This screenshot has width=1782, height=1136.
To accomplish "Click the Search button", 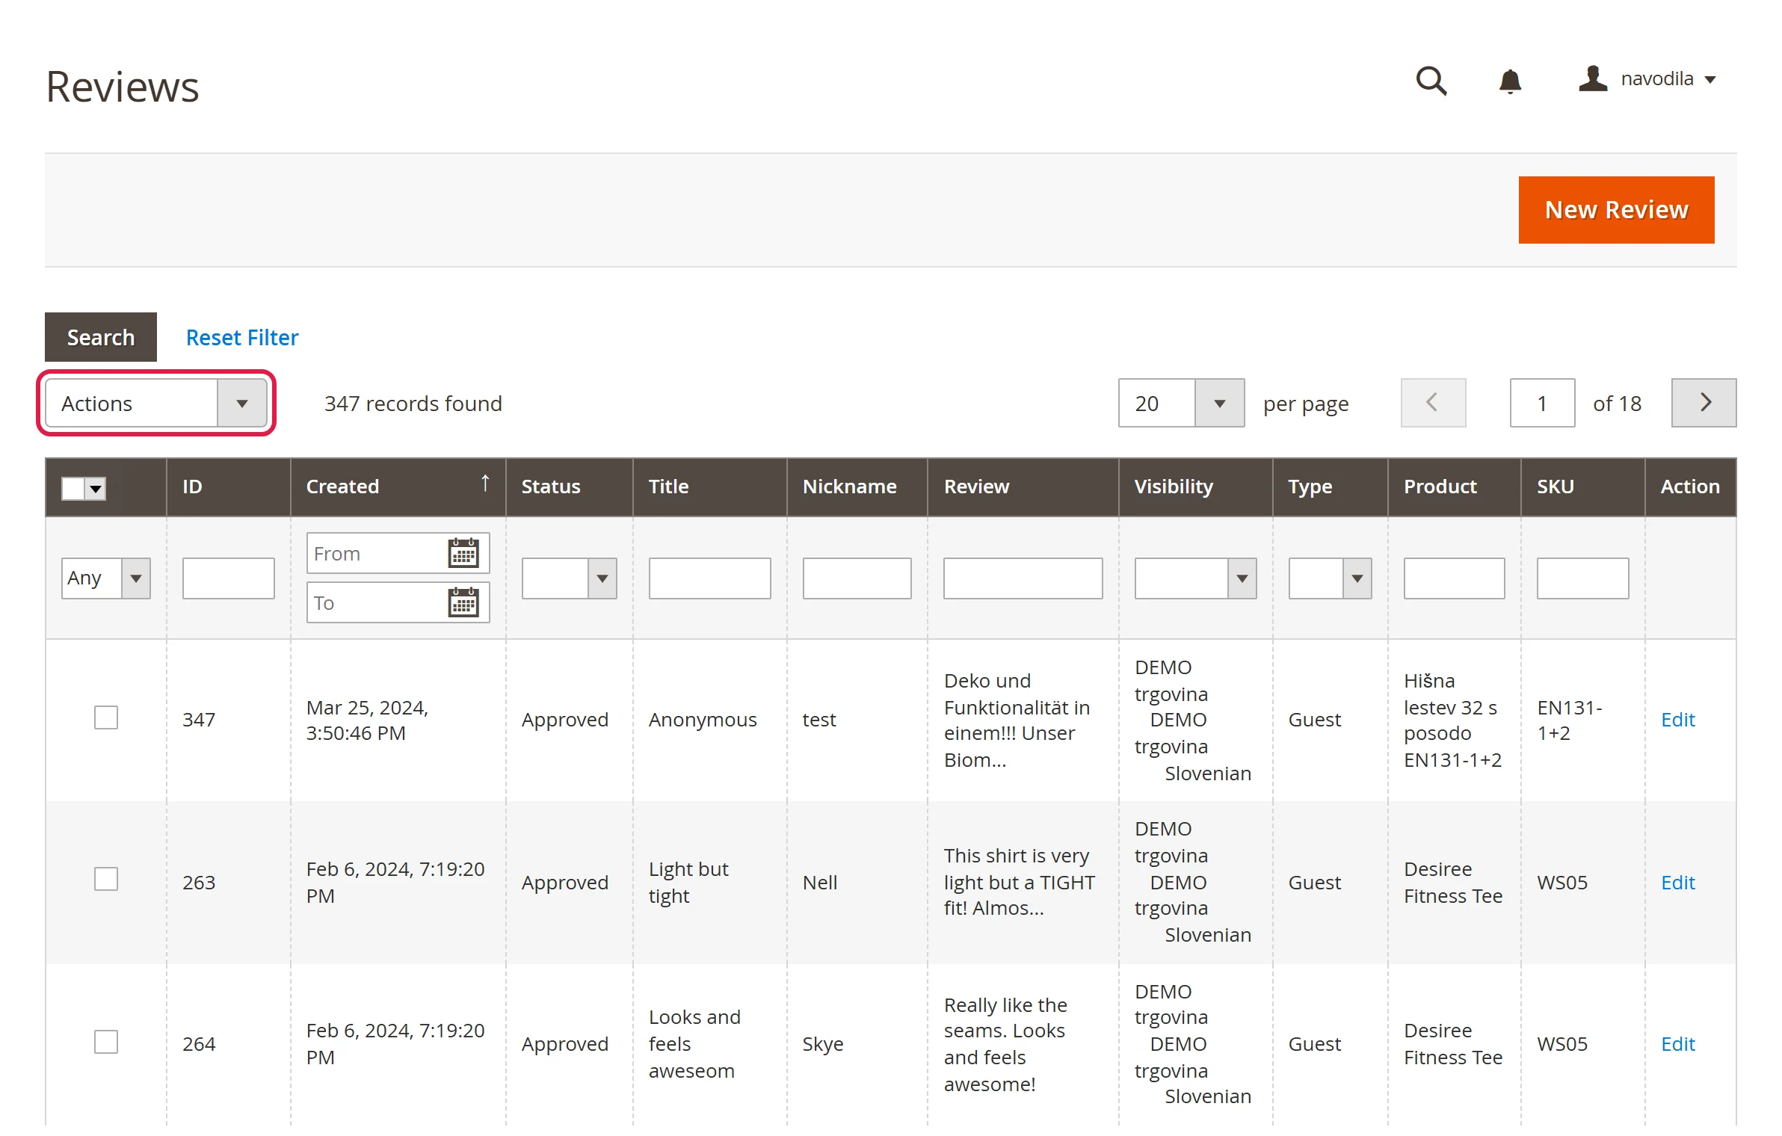I will pyautogui.click(x=101, y=337).
